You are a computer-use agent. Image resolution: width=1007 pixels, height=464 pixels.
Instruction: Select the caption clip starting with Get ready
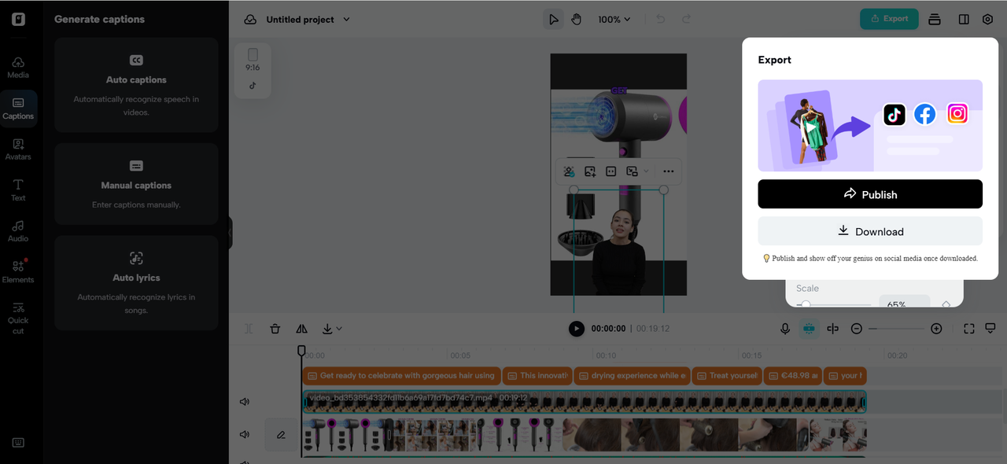click(x=401, y=375)
